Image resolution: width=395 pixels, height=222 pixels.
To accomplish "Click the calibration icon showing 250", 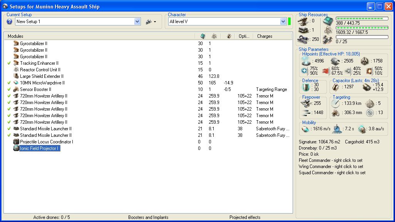I will point(303,40).
